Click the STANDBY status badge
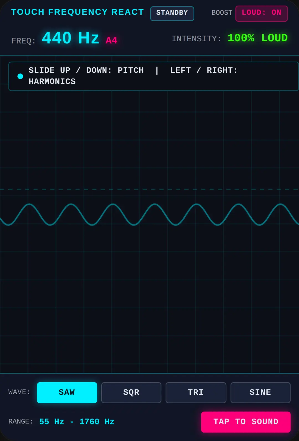The image size is (299, 441). 172,13
